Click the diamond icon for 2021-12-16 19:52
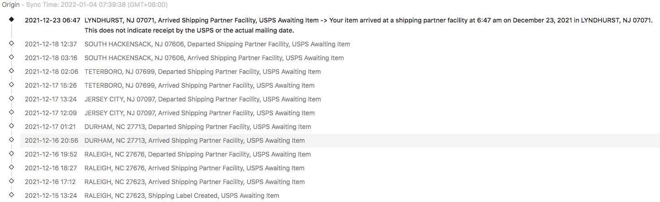 pos(11,153)
